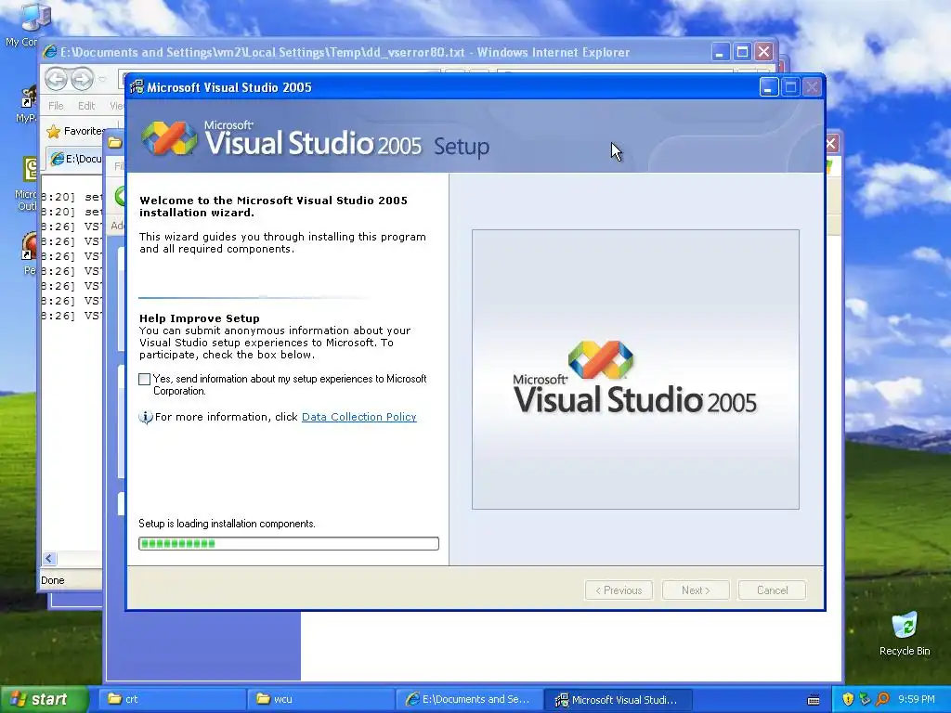Screen dimensions: 951x713
Task: Click the Start button
Action: click(x=44, y=700)
